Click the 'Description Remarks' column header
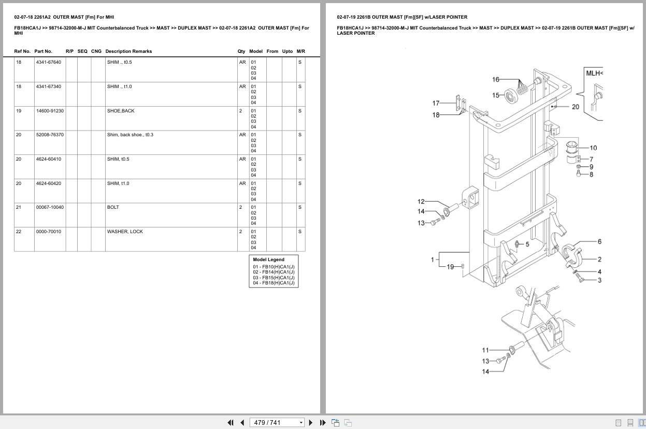Screen dimensions: 646x429 [x=128, y=51]
